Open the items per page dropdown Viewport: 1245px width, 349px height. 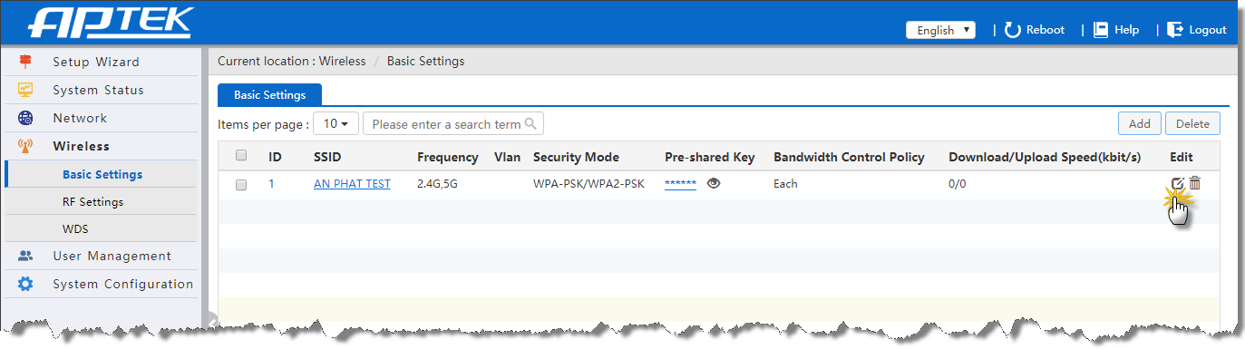coord(336,124)
